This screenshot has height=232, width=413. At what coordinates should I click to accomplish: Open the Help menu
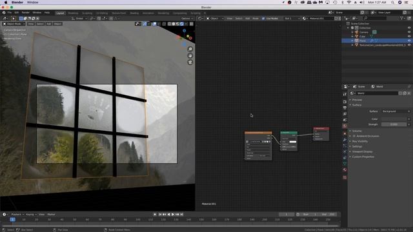(47, 13)
